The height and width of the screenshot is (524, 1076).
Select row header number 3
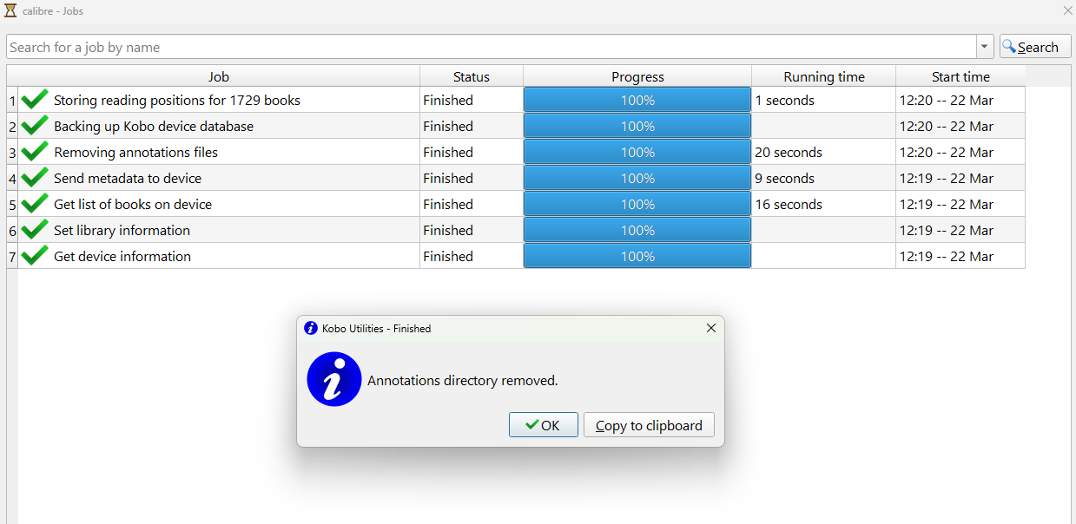pos(12,152)
